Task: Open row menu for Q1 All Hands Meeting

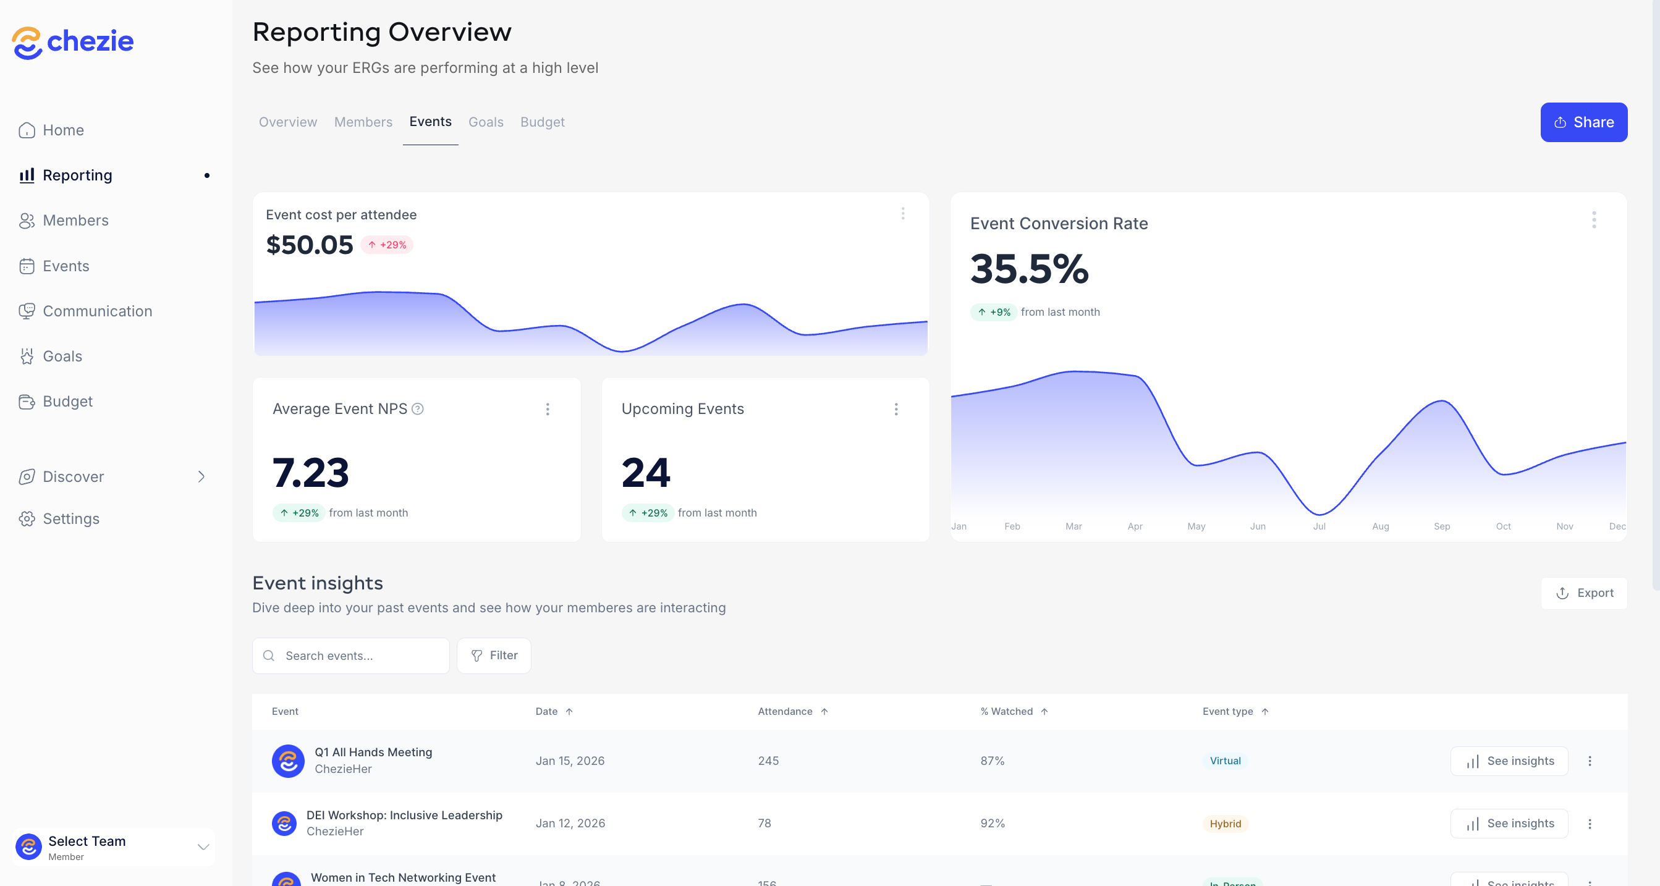Action: pos(1590,761)
